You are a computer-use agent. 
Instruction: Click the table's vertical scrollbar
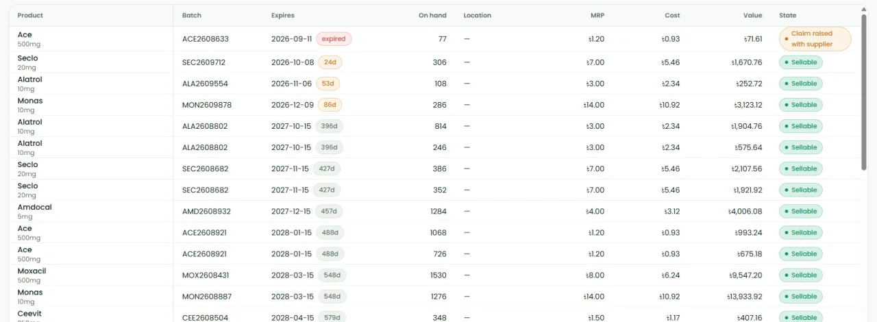tap(864, 89)
